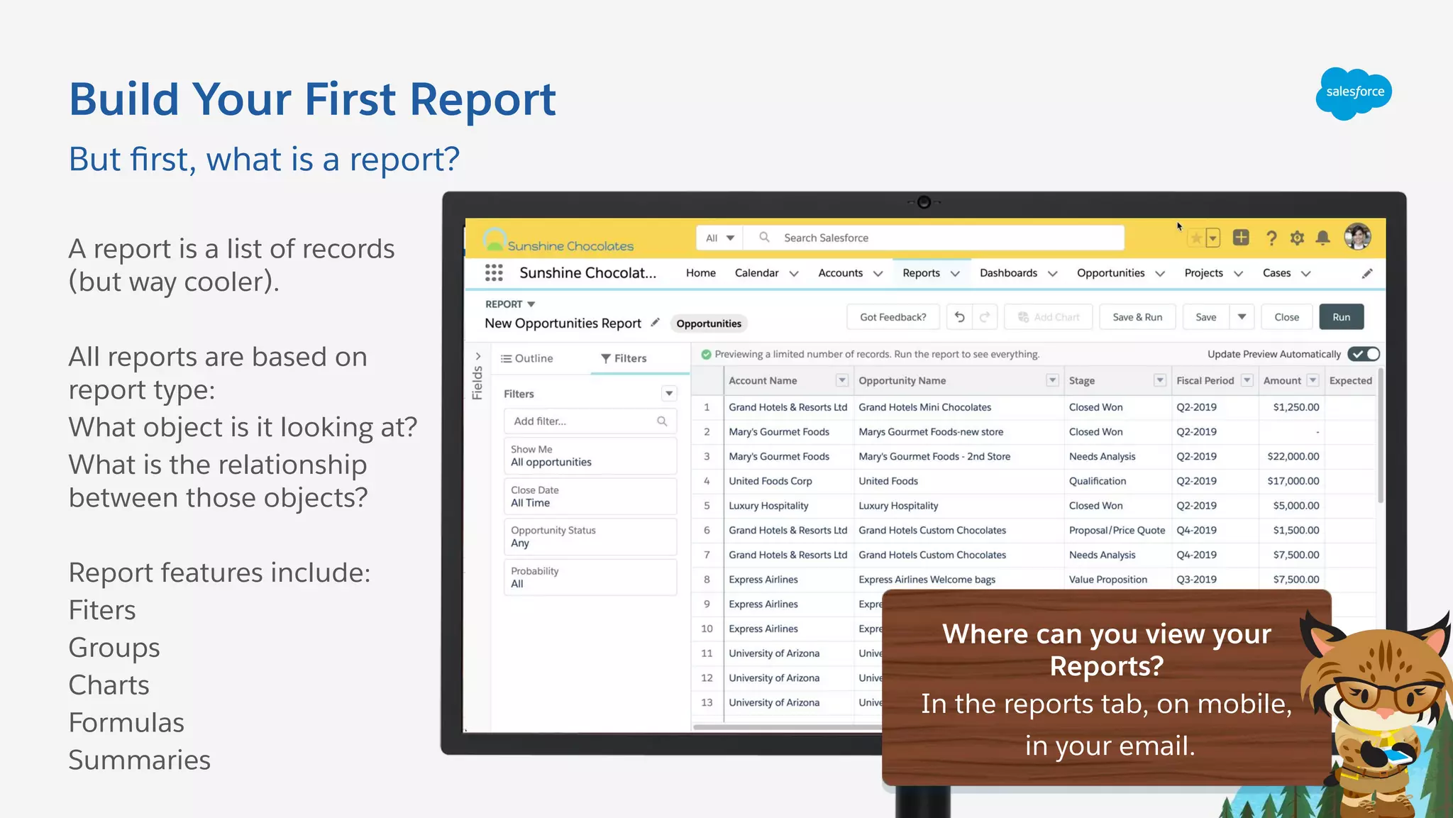This screenshot has height=818, width=1453.
Task: Click the 'Luxury Hospitality' account name cell
Action: [x=788, y=506]
